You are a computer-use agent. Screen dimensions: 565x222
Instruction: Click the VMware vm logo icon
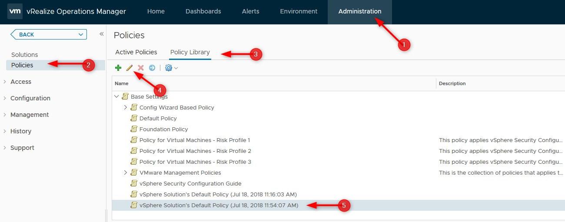[x=15, y=11]
